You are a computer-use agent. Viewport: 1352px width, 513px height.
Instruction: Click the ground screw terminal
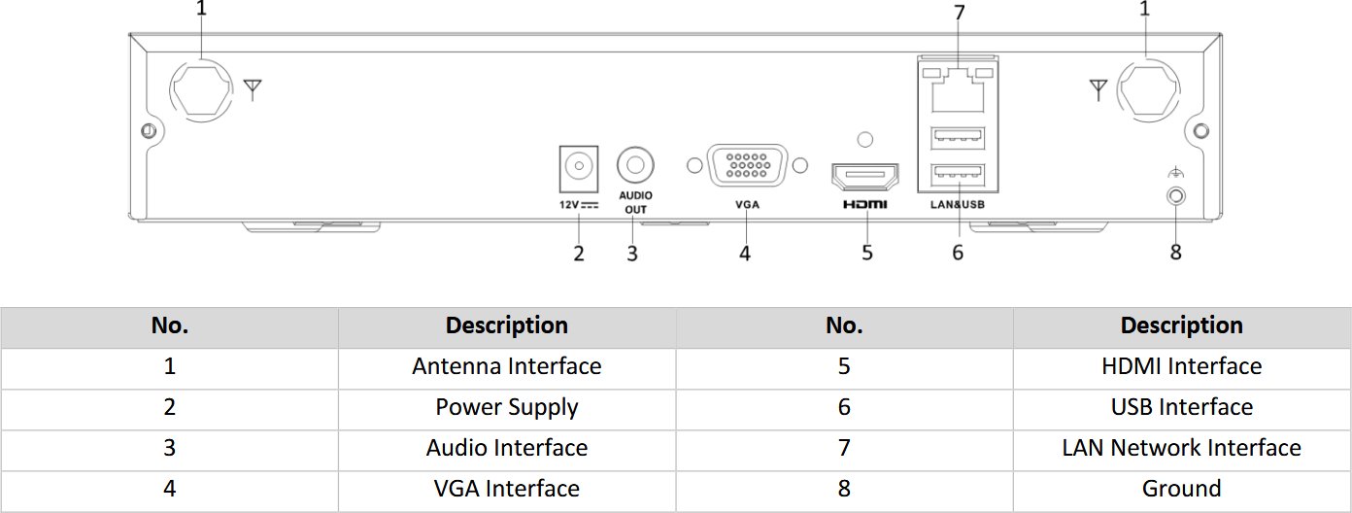[1175, 196]
